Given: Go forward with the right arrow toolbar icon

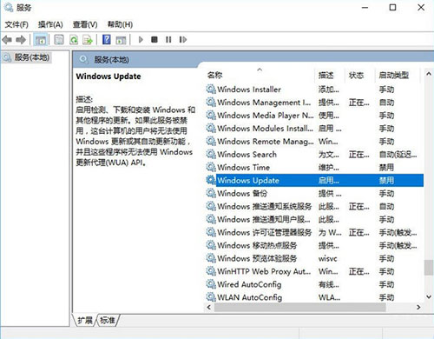Looking at the screenshot, I should (x=21, y=39).
